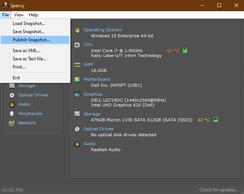Click the Operating System heading link
244x194 pixels.
click(103, 30)
